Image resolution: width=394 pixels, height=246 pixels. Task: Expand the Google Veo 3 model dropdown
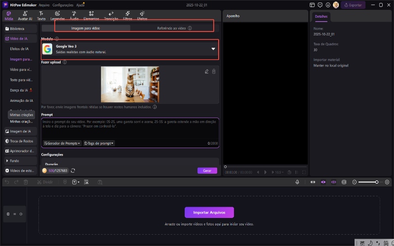pos(213,49)
